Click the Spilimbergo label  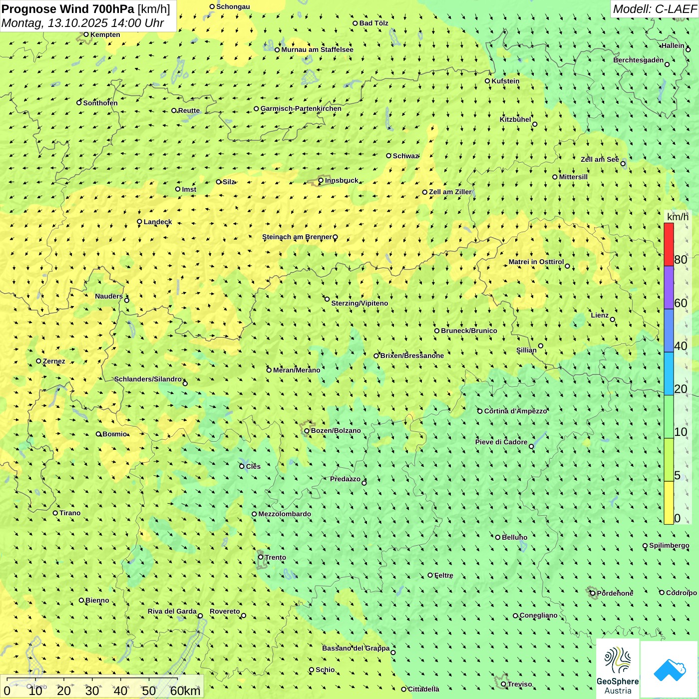(670, 545)
